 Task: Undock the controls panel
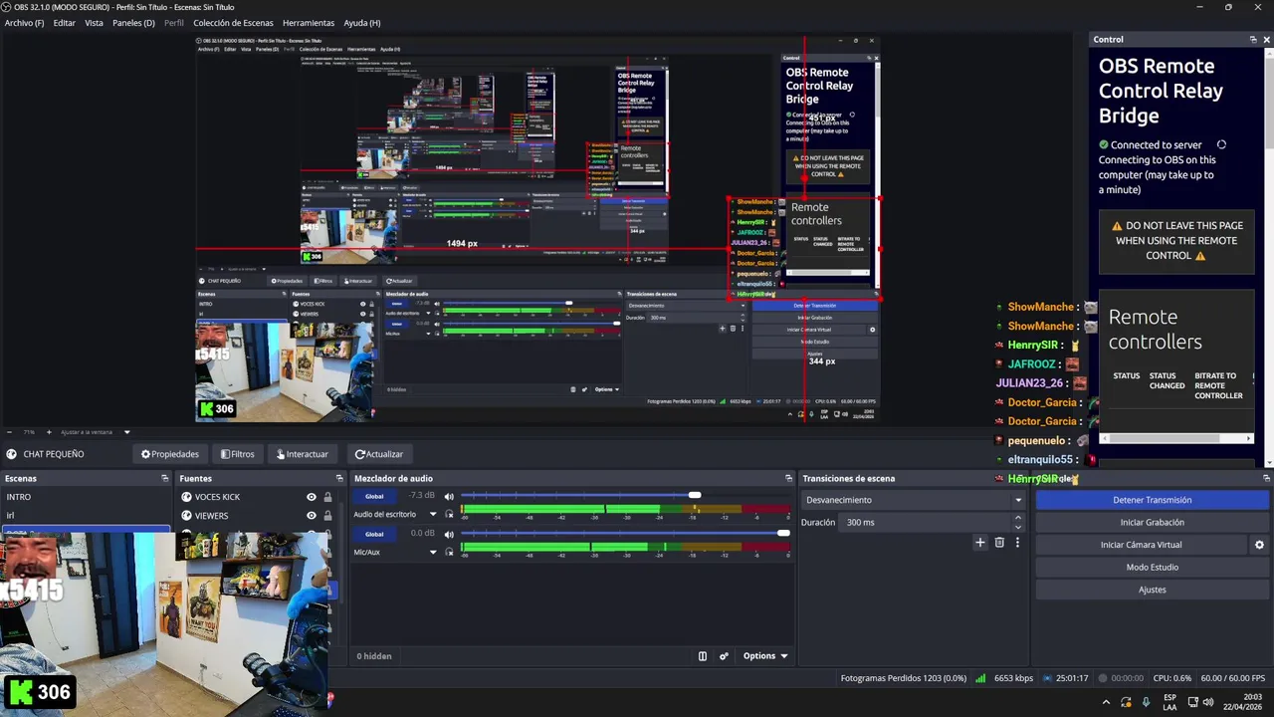pyautogui.click(x=1266, y=479)
